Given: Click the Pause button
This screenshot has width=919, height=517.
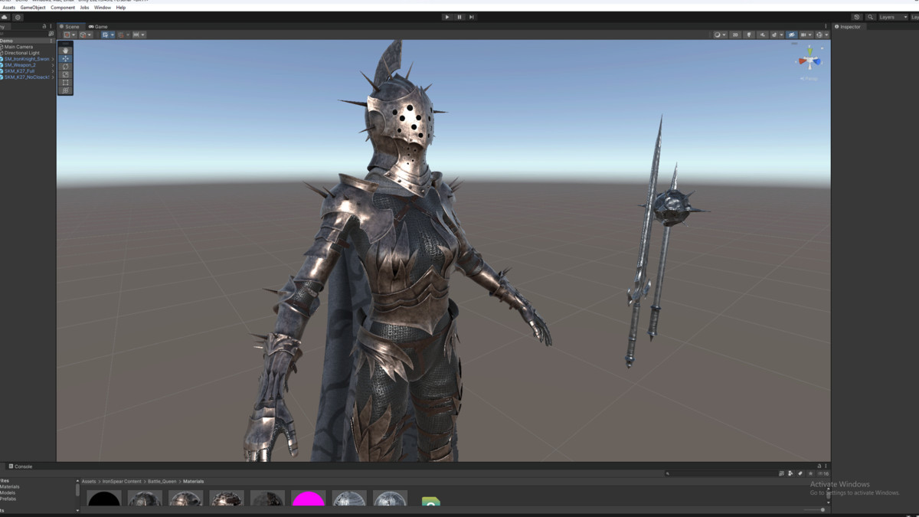Looking at the screenshot, I should click(459, 17).
